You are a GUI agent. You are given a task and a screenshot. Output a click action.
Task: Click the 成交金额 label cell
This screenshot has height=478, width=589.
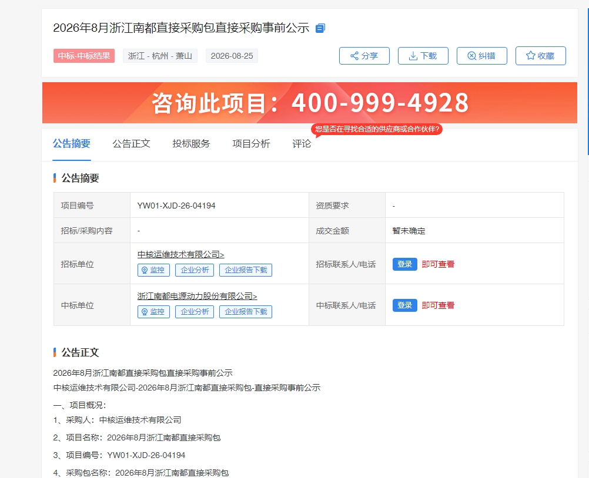click(347, 230)
